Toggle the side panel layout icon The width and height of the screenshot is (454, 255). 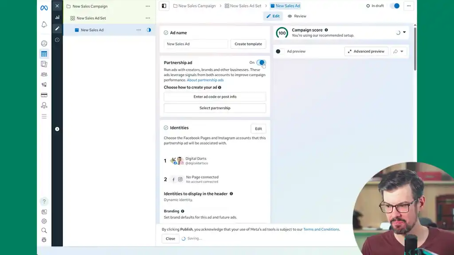point(164,6)
